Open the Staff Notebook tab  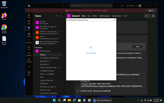click(x=105, y=16)
